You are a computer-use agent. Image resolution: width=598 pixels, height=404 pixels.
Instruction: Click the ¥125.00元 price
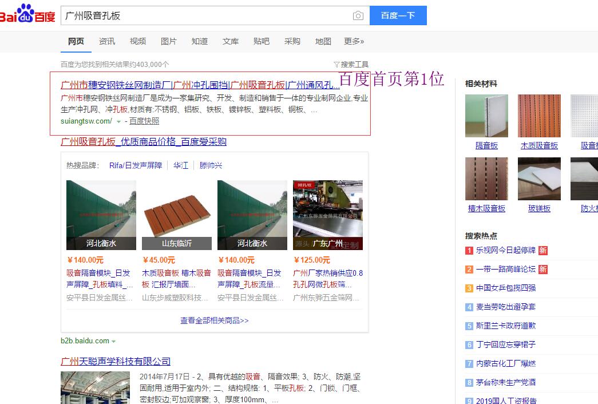click(311, 260)
